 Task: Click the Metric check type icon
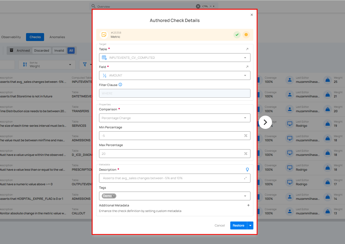pyautogui.click(x=104, y=35)
